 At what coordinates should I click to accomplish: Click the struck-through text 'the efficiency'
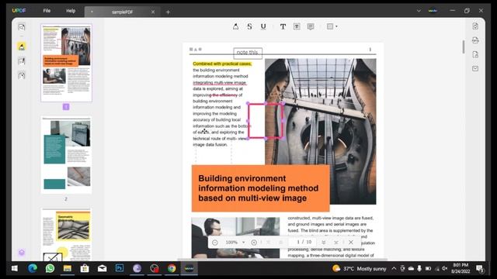(225, 95)
